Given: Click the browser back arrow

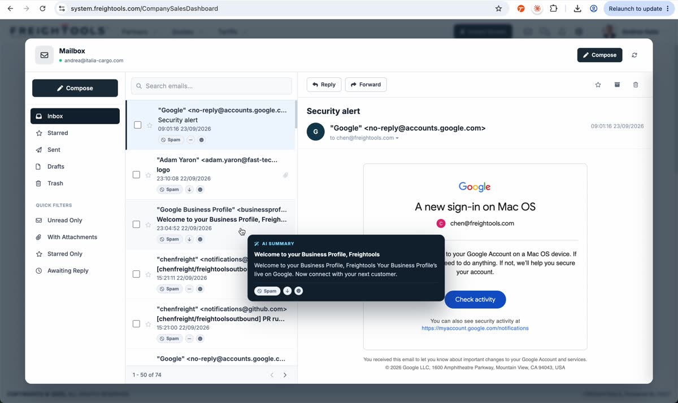Looking at the screenshot, I should pyautogui.click(x=10, y=8).
